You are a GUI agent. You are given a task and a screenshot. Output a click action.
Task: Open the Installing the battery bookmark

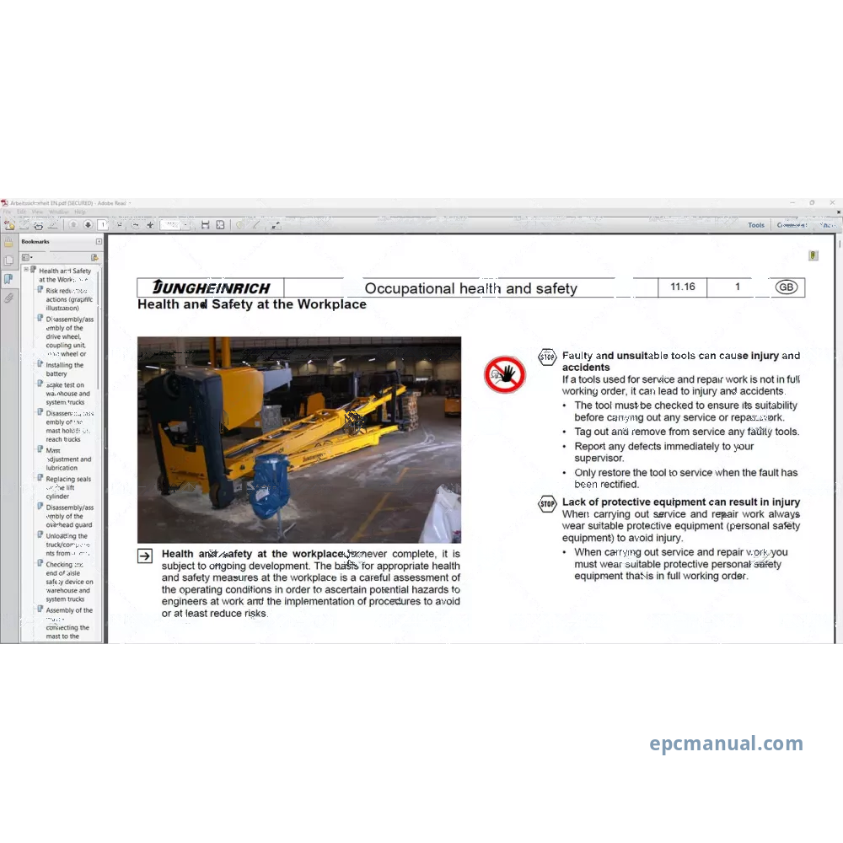(x=65, y=369)
